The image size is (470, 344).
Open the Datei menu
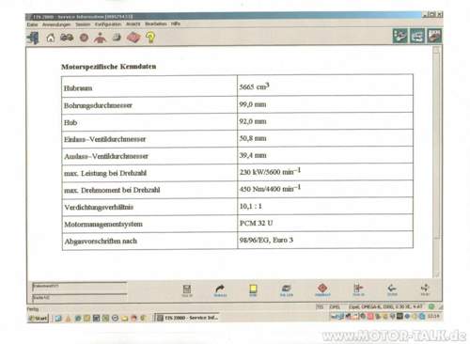[32, 24]
